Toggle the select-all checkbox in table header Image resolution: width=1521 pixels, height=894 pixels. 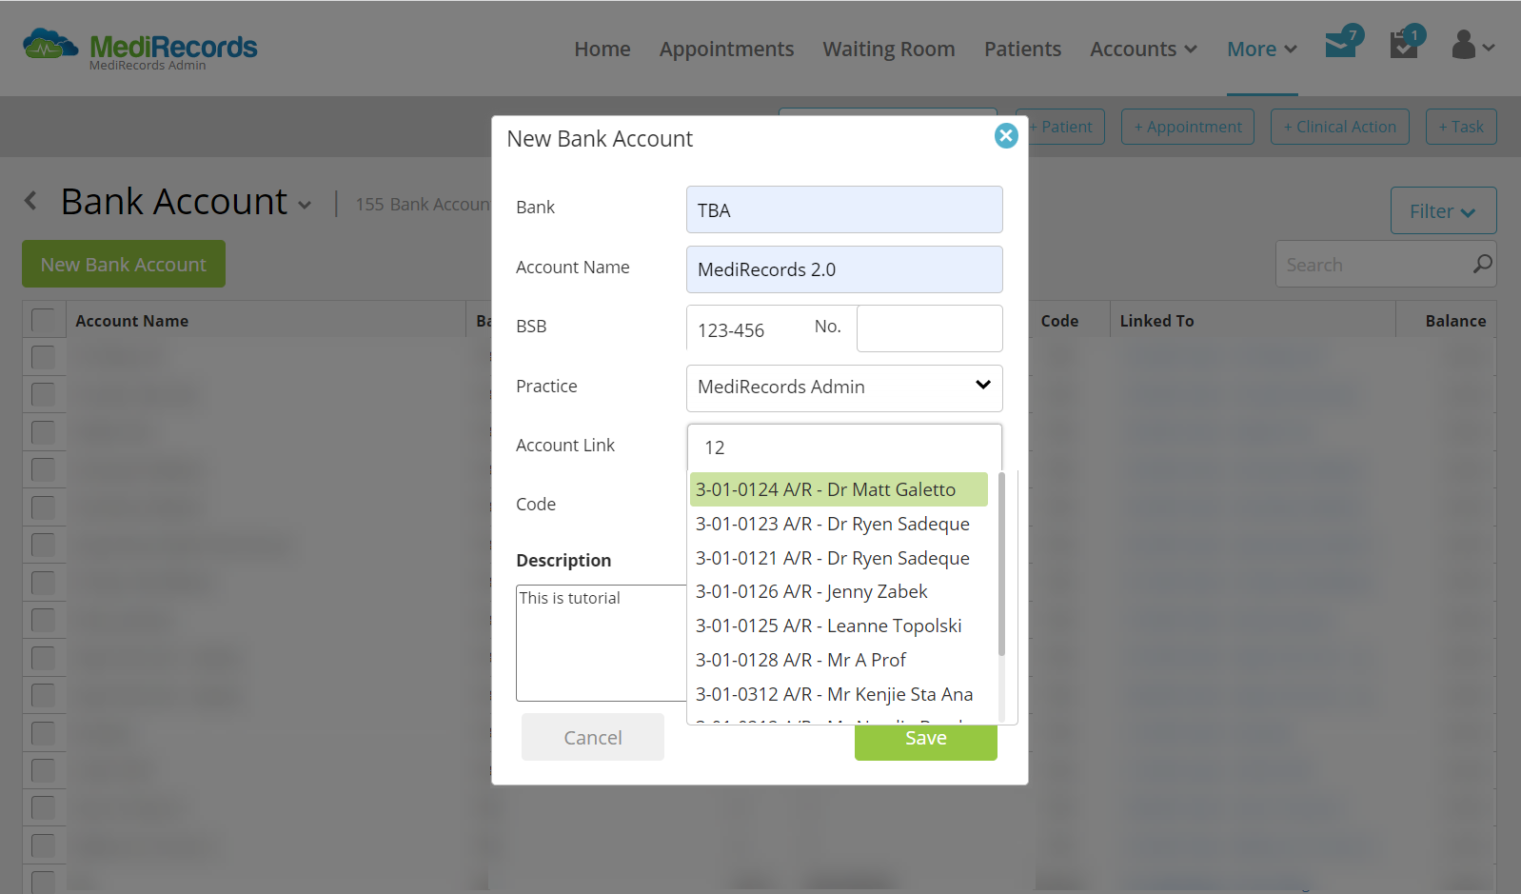pos(43,320)
